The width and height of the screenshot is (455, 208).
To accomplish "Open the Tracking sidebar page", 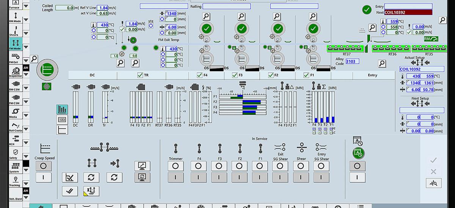I will [16, 180].
